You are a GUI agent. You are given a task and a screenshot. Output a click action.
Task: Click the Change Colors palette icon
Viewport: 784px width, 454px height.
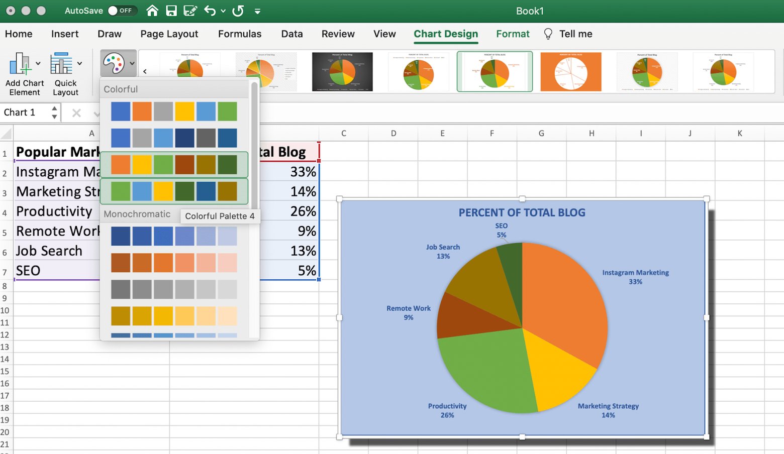pos(114,64)
